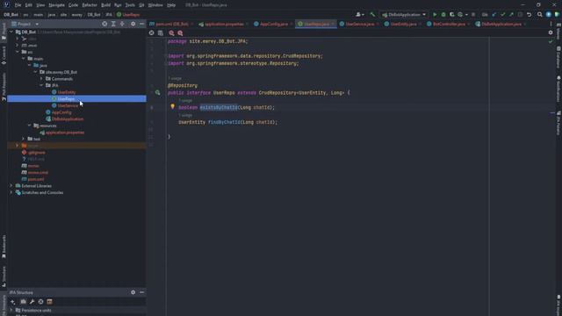Click the gutter implementation icon beside UserRepo interface
Screen dimensions: 562x316
[x=158, y=93]
